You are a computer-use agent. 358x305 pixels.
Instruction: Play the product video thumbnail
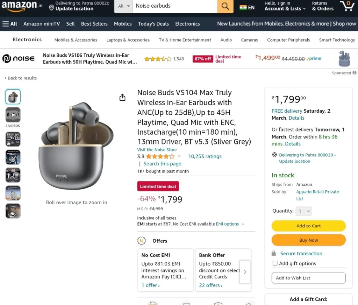[x=13, y=115]
